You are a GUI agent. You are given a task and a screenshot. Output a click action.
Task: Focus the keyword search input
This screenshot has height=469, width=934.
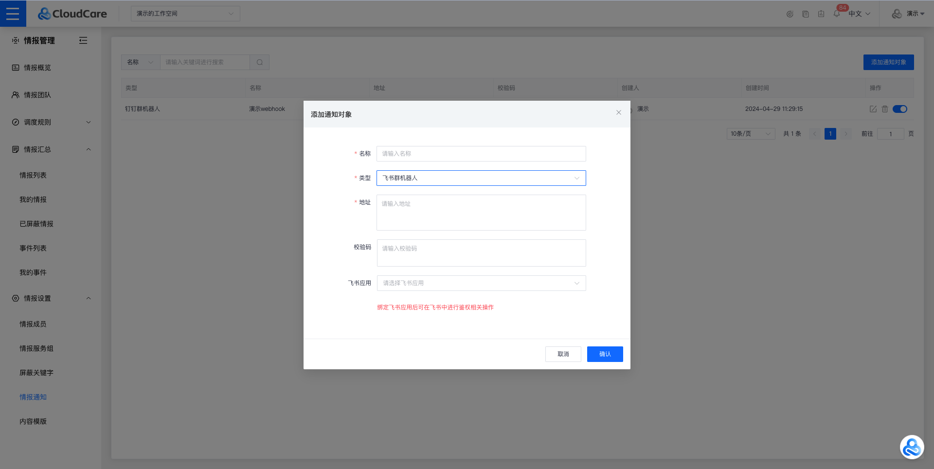205,62
